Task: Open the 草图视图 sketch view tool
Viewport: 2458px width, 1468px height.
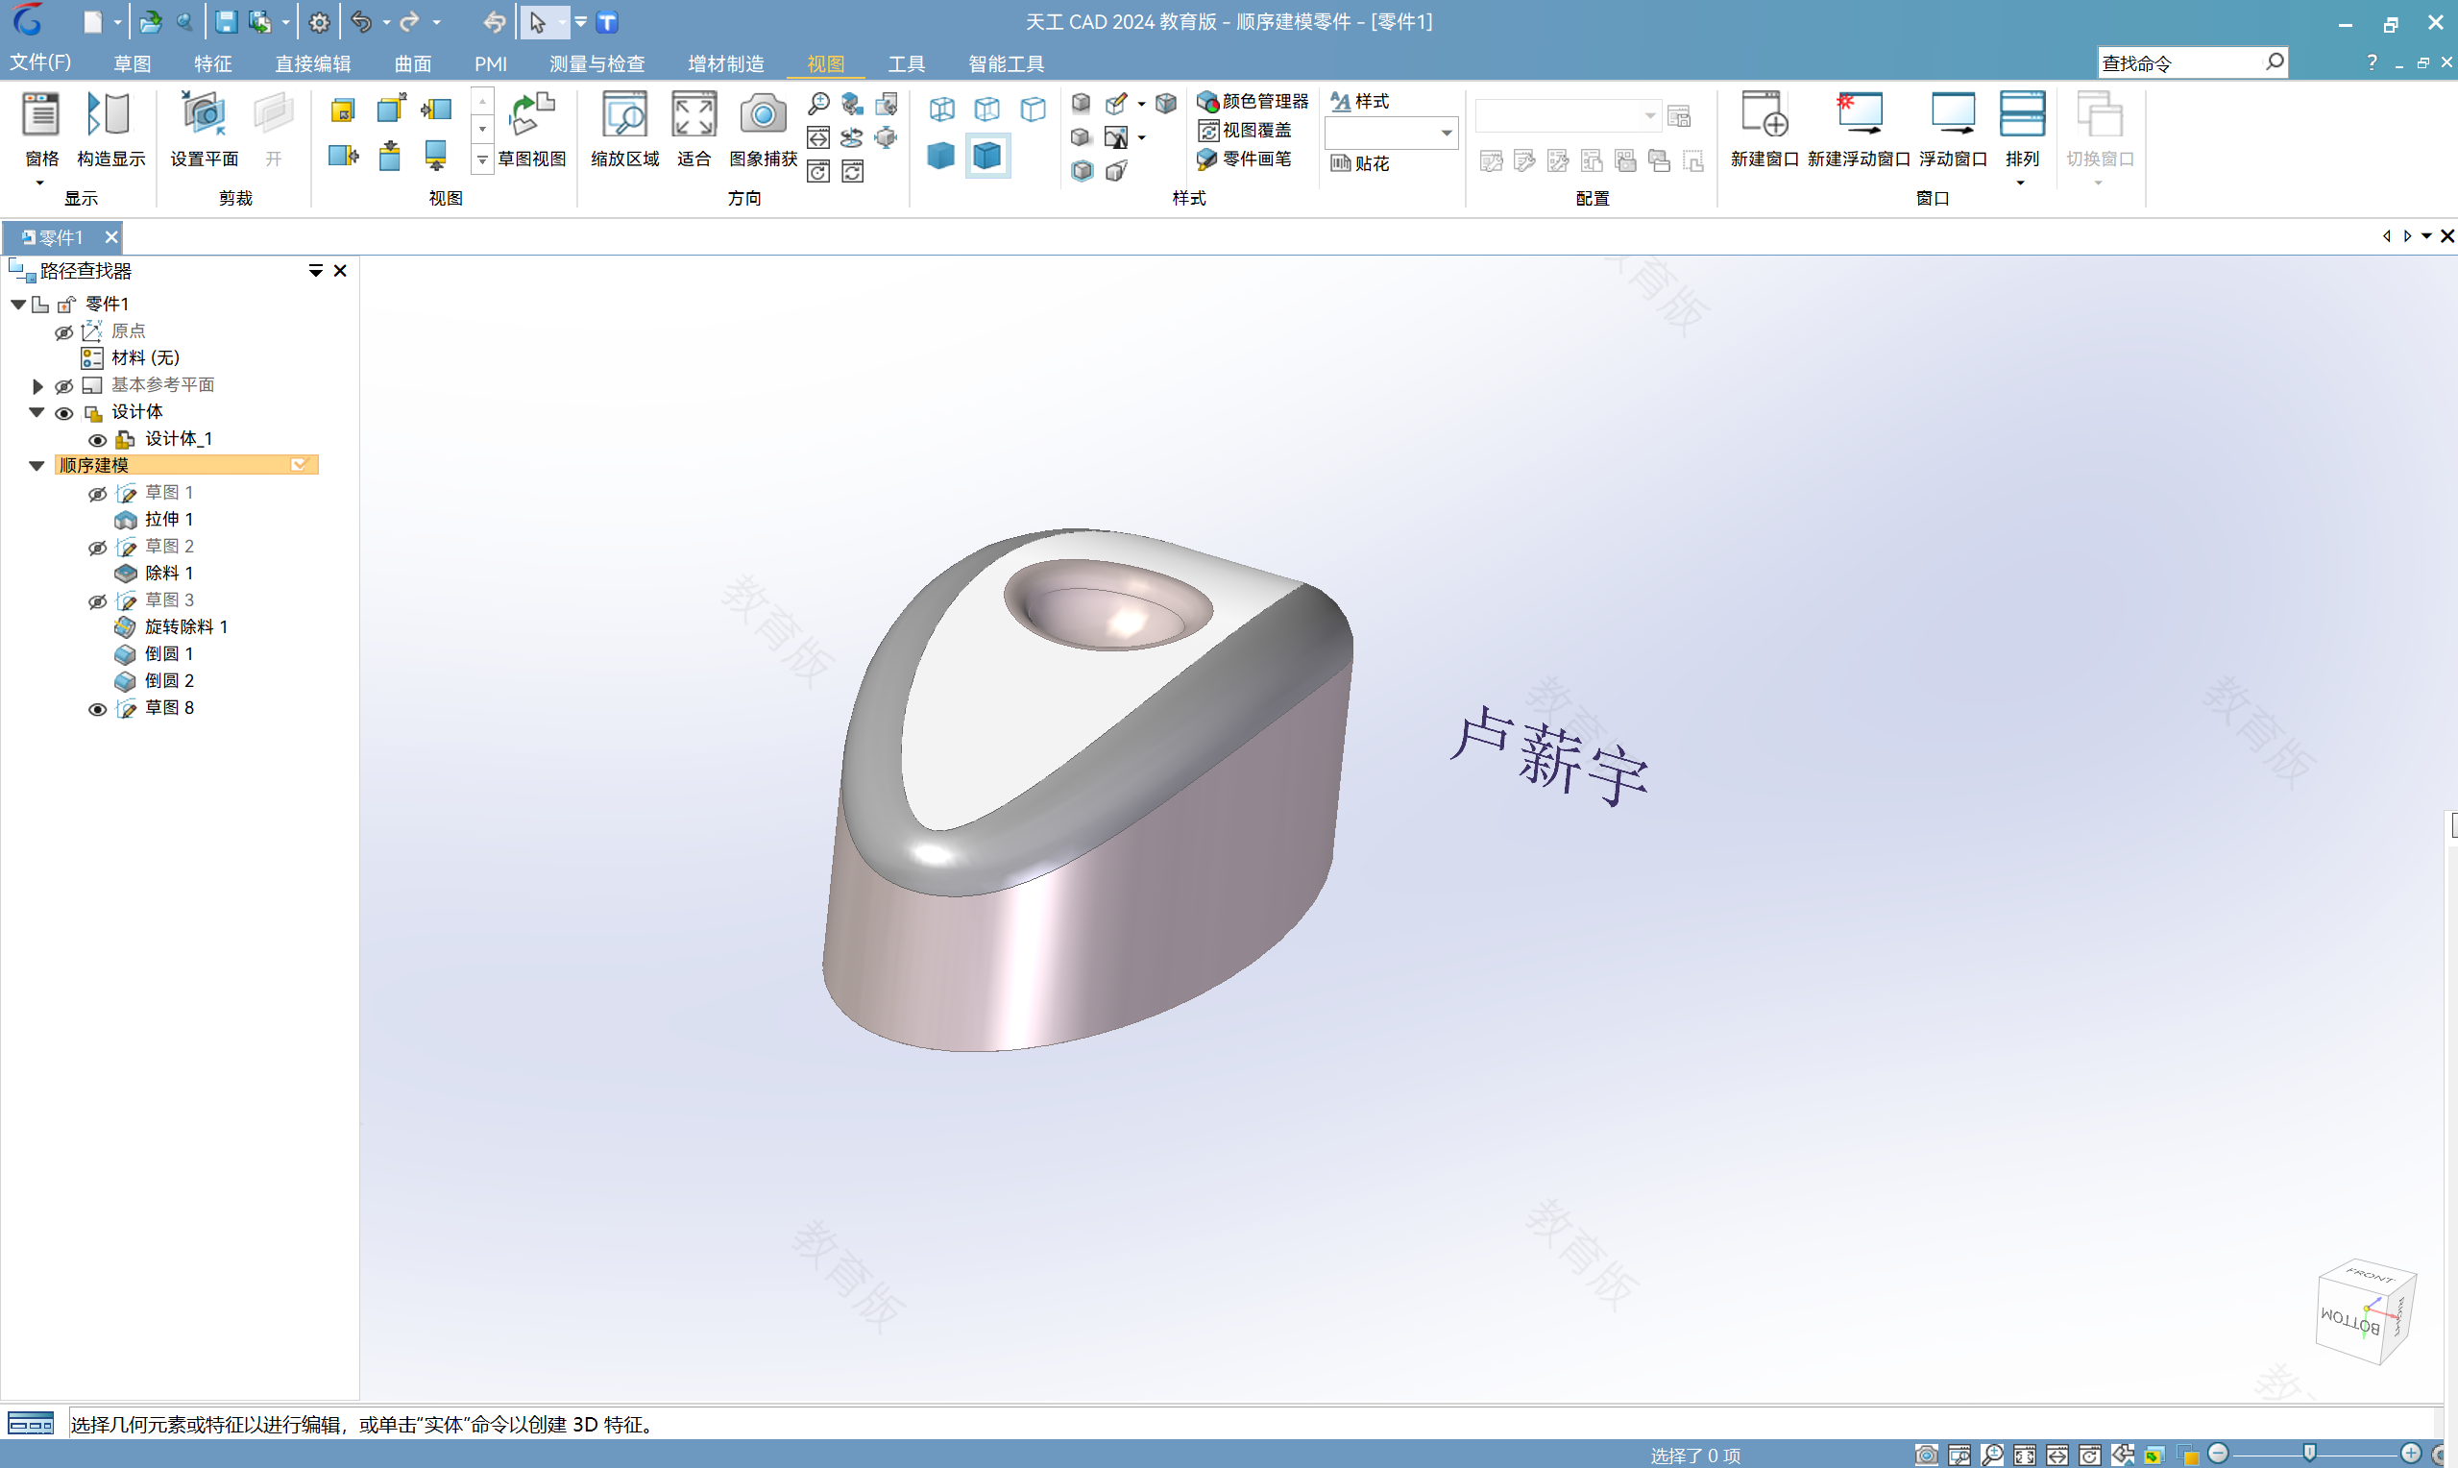Action: (531, 129)
